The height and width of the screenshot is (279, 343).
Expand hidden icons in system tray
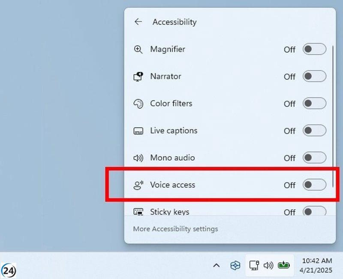(x=217, y=265)
